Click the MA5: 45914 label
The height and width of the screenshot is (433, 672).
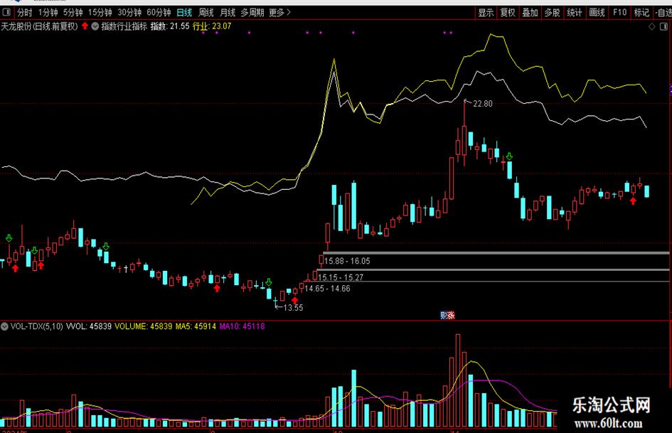[x=196, y=326]
